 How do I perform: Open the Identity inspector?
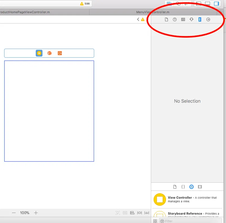coord(183,20)
